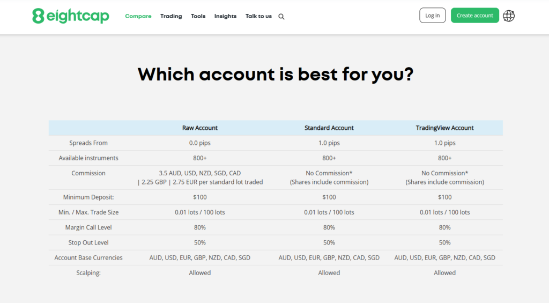549x303 pixels.
Task: Click the green Create account button
Action: pos(474,16)
